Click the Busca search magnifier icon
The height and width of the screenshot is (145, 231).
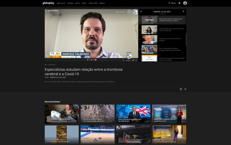[x=169, y=3]
